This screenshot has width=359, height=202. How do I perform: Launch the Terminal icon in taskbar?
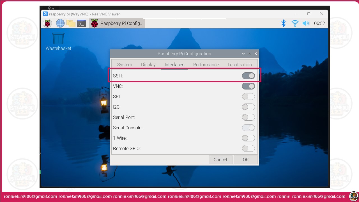pos(82,23)
